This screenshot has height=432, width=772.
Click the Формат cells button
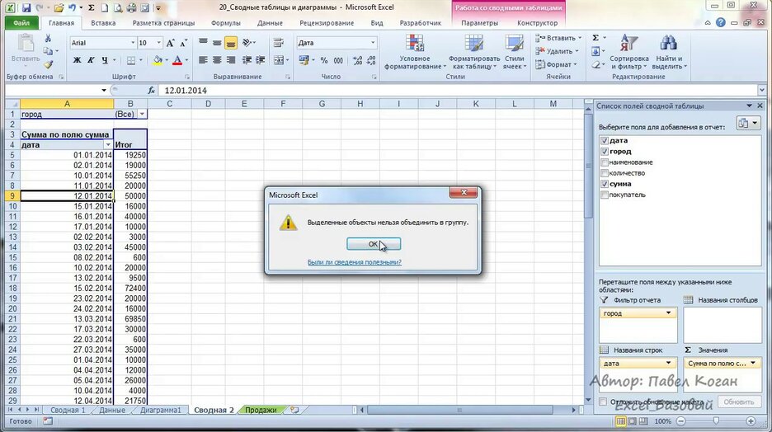[556, 64]
